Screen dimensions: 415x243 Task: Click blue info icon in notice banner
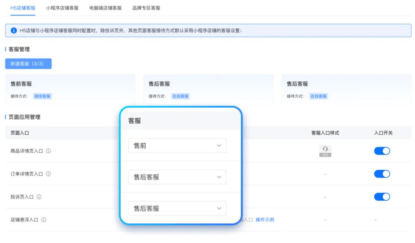pos(14,30)
